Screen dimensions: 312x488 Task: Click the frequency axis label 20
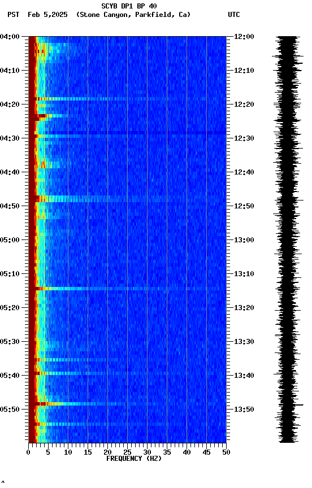107,452
